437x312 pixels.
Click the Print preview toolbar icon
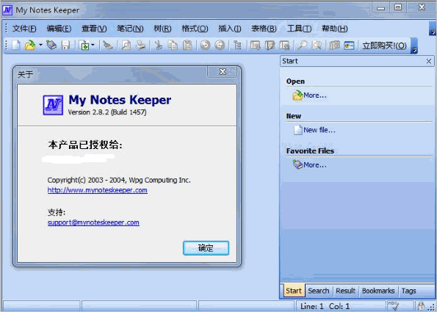tap(126, 45)
